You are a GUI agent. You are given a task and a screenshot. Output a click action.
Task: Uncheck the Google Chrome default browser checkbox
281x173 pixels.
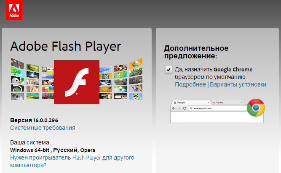(x=169, y=70)
